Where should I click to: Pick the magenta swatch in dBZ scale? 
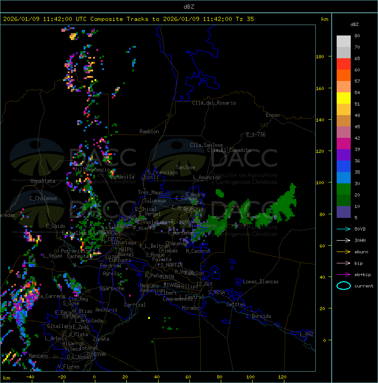[343, 144]
